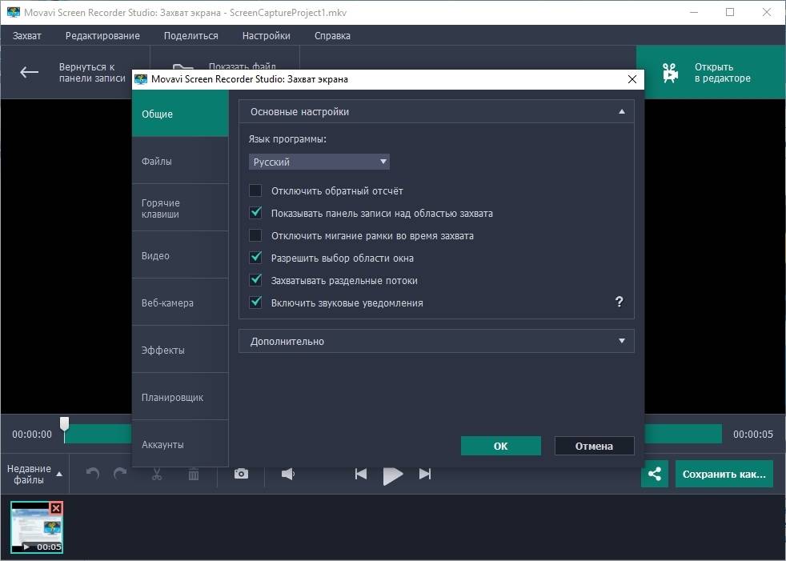786x561 pixels.
Task: Open the Справка menu
Action: coord(332,35)
